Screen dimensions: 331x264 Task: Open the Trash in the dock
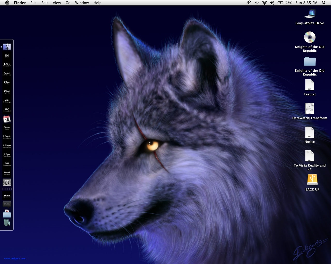pyautogui.click(x=7, y=222)
